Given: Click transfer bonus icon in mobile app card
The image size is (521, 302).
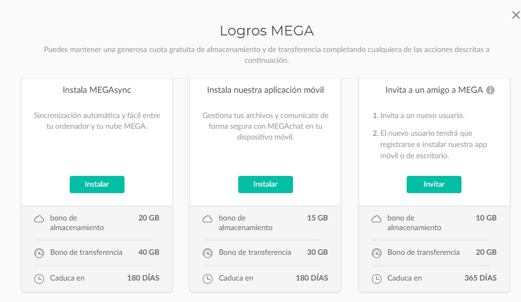Looking at the screenshot, I should coord(207,253).
